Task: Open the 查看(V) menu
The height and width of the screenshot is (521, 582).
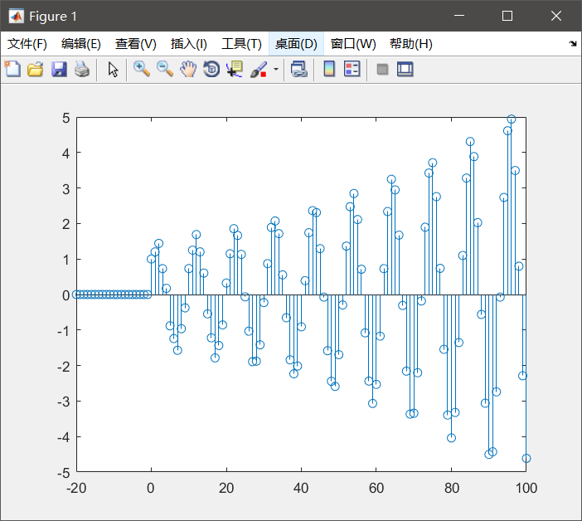Action: tap(135, 44)
